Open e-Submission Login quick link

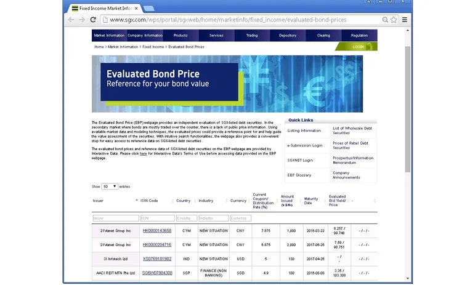coord(305,145)
